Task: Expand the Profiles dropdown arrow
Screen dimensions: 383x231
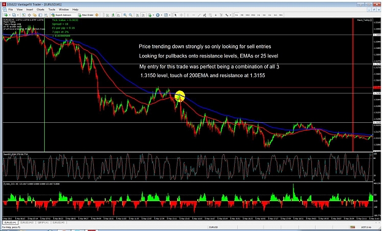Action: pos(18,15)
